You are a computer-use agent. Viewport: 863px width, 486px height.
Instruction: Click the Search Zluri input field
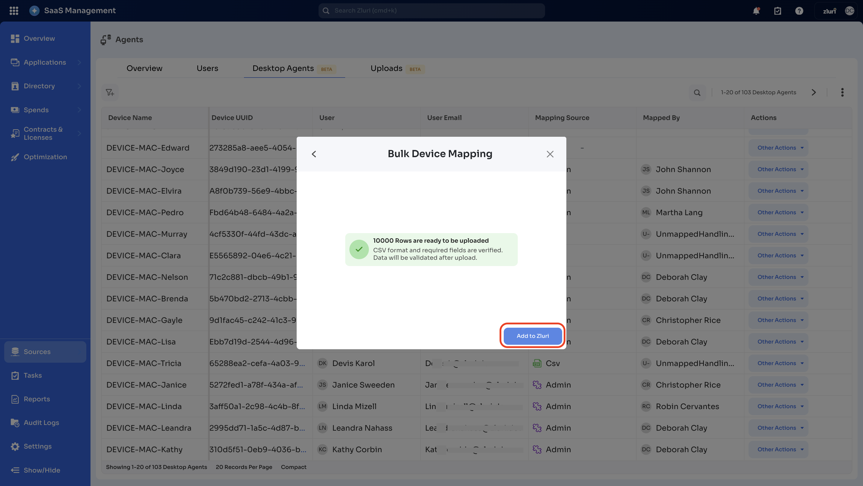pos(431,11)
